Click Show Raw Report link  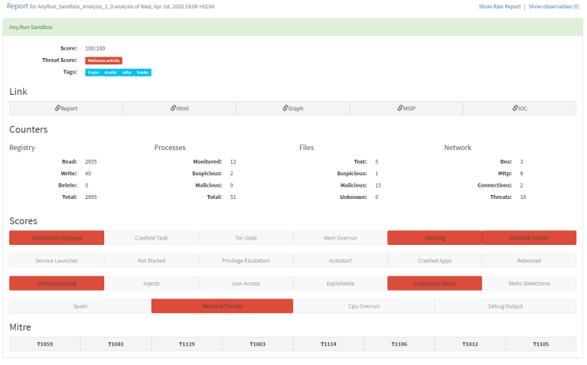pyautogui.click(x=500, y=6)
